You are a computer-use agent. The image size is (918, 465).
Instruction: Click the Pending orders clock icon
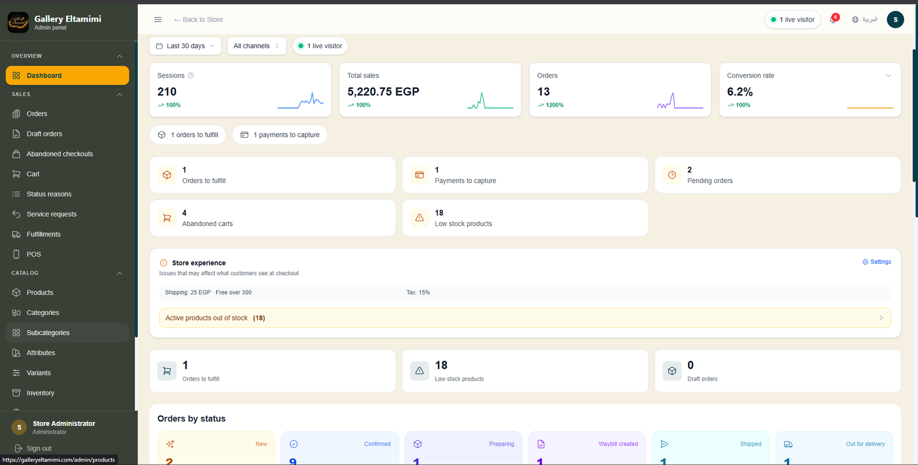coord(672,175)
